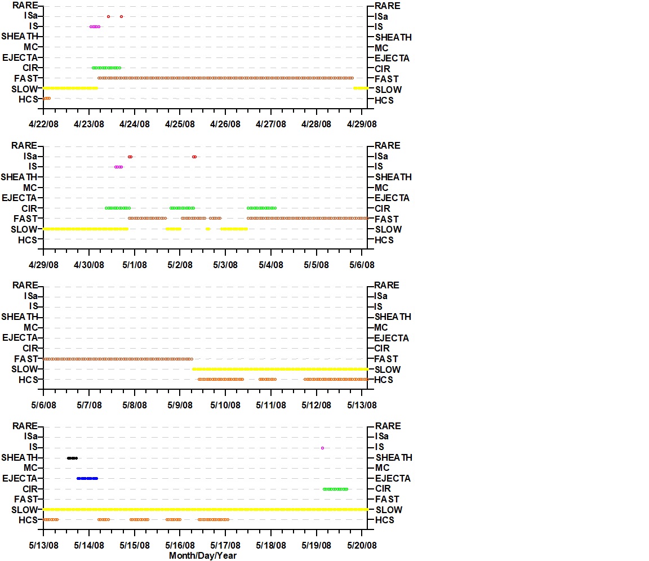
Task: Select the green CIR segment after 5/19/08
Action: coord(335,489)
